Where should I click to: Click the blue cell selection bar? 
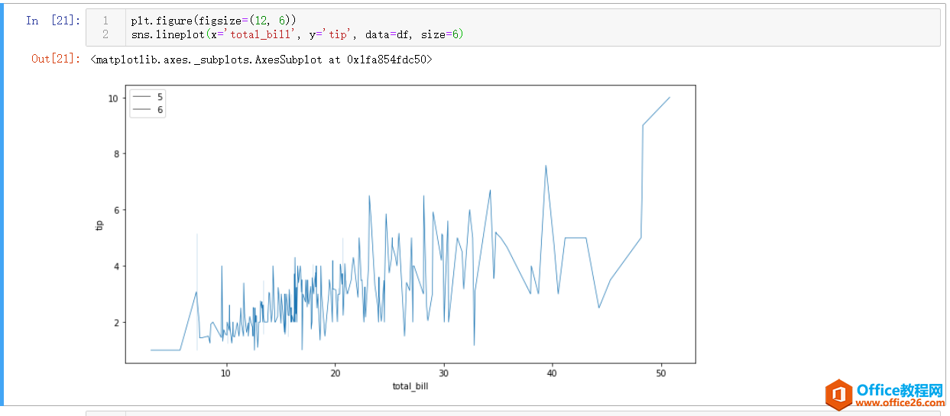2,206
